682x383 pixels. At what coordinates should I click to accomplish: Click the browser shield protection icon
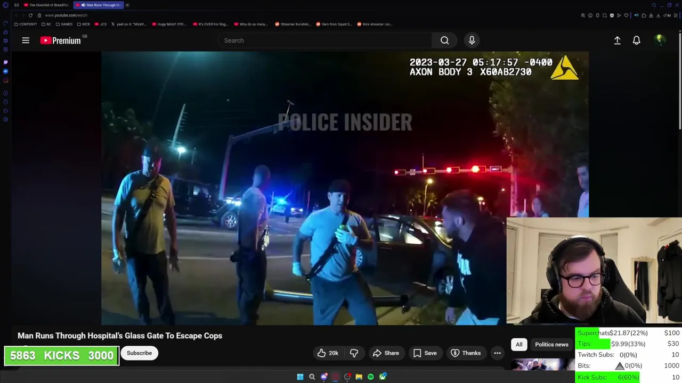pos(612,15)
